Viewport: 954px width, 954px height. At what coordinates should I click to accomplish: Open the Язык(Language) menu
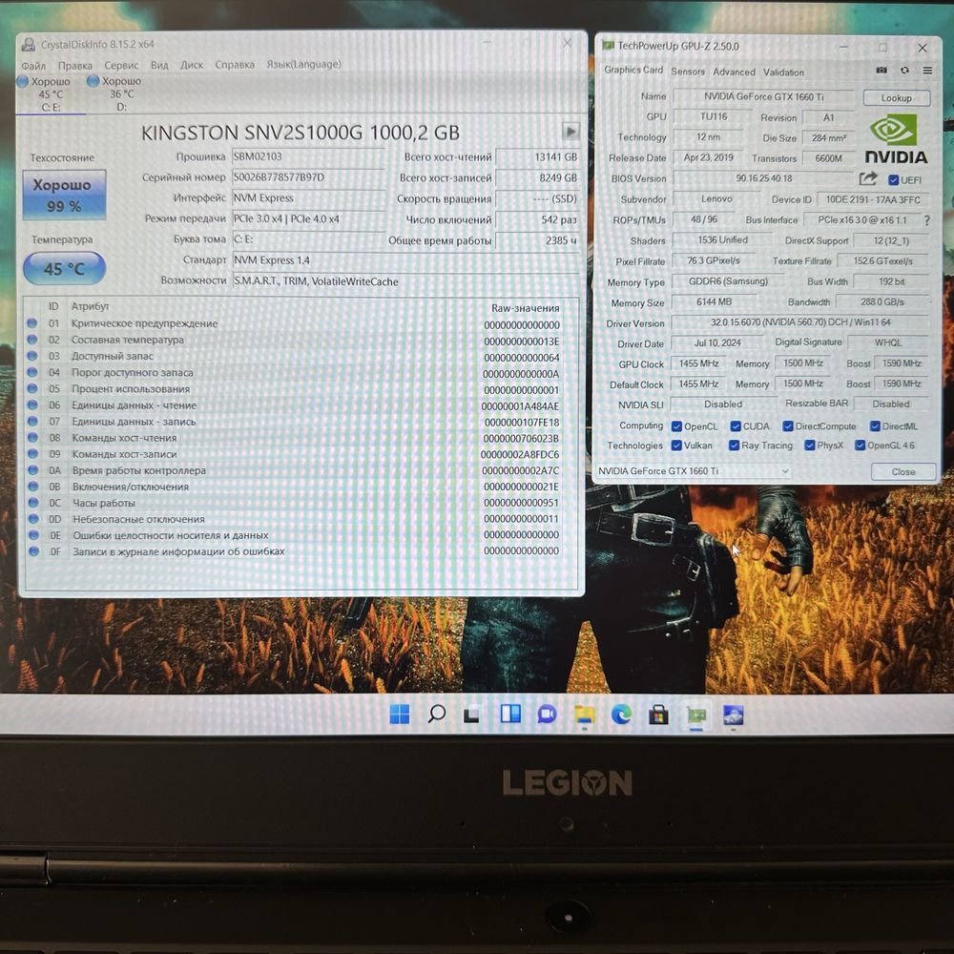coord(303,64)
